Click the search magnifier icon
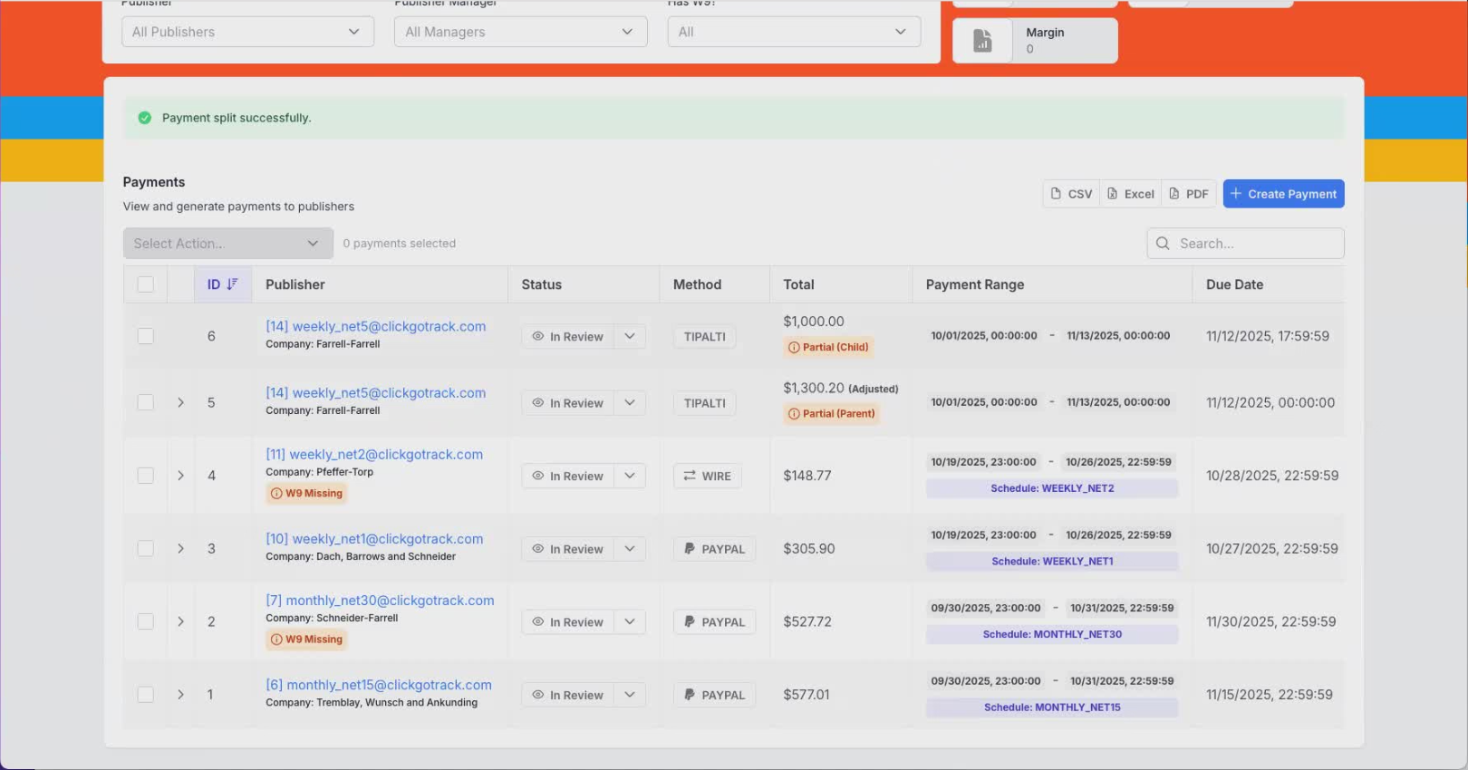The height and width of the screenshot is (770, 1468). (x=1163, y=244)
